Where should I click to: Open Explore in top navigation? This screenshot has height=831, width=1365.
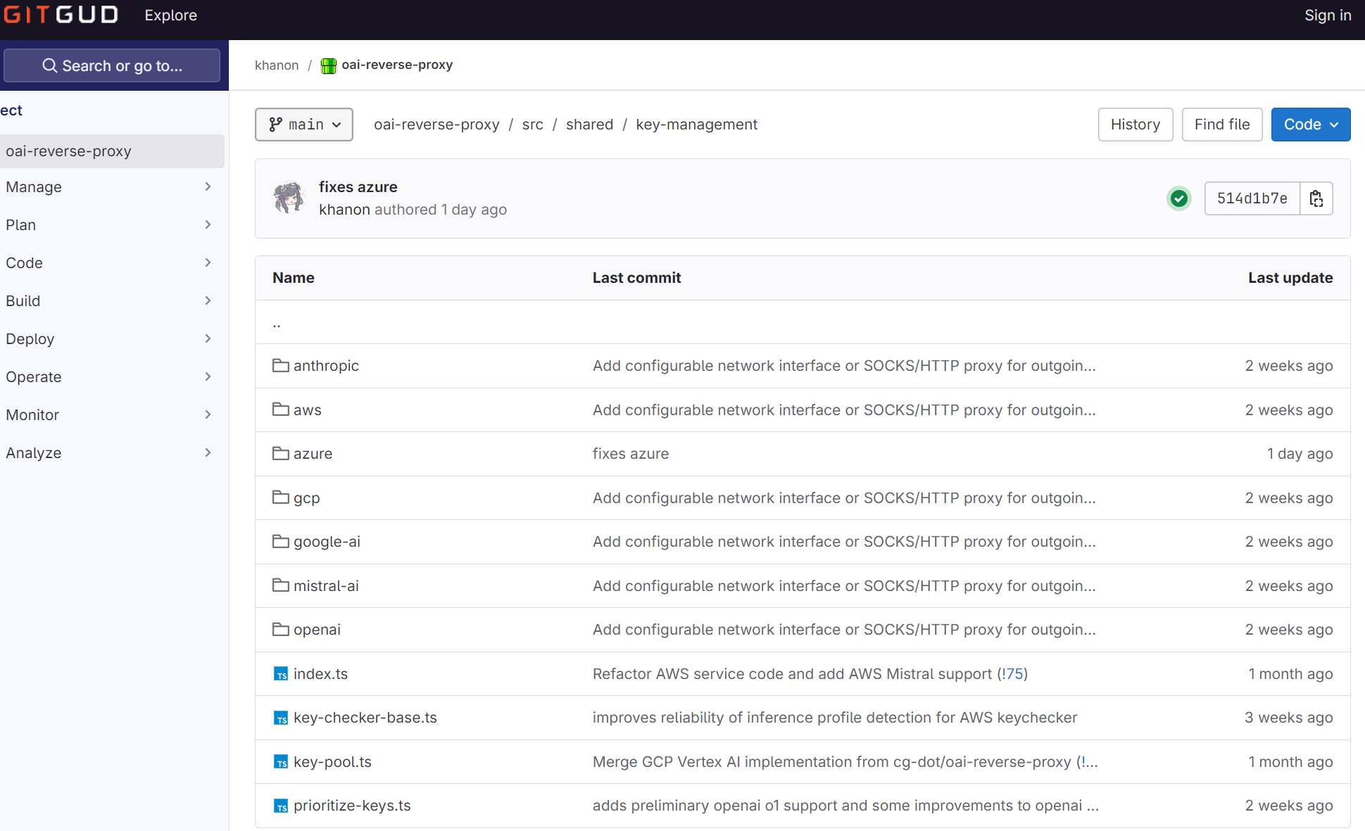(x=170, y=15)
